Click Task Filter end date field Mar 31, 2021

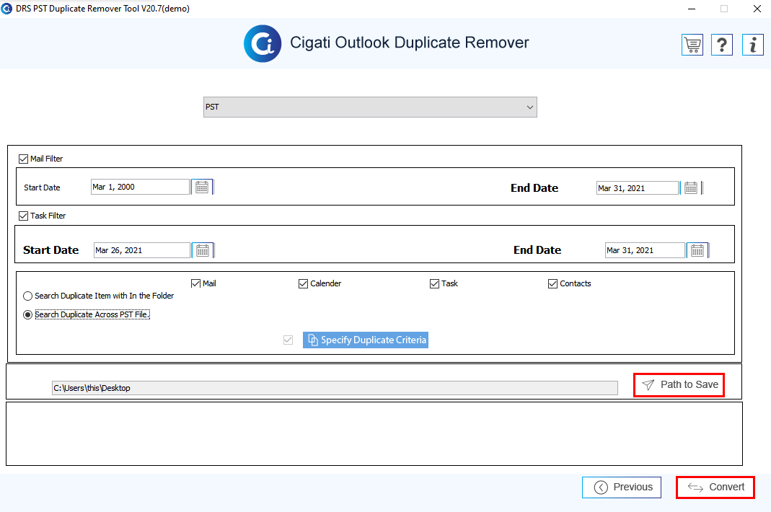(645, 250)
